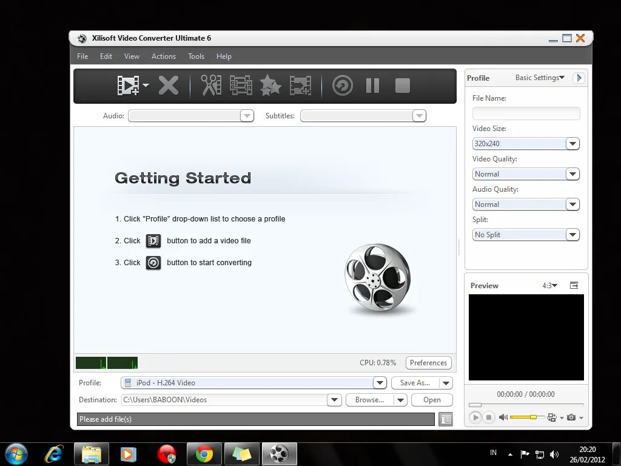This screenshot has height=466, width=621.
Task: Expand the Split dropdown showing No Split
Action: pos(572,235)
